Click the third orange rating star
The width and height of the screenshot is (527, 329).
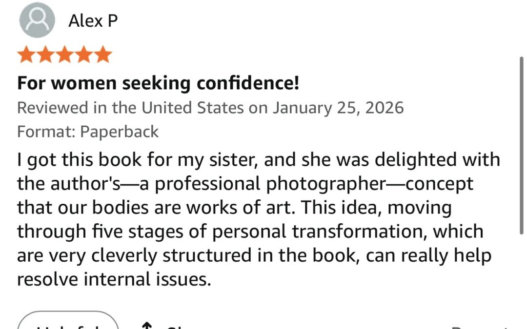pyautogui.click(x=64, y=55)
